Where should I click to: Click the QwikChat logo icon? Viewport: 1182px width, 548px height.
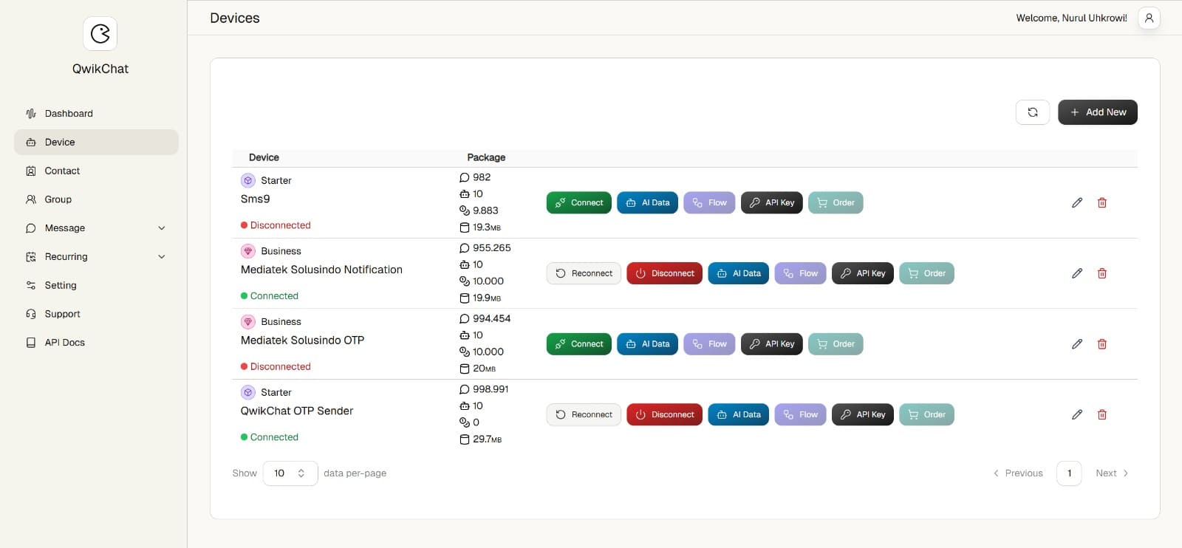pyautogui.click(x=100, y=33)
